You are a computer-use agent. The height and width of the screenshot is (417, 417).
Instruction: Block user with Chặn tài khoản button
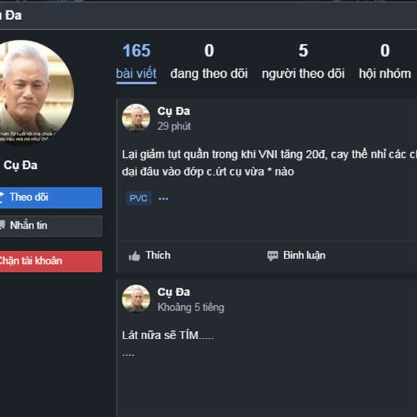click(51, 261)
